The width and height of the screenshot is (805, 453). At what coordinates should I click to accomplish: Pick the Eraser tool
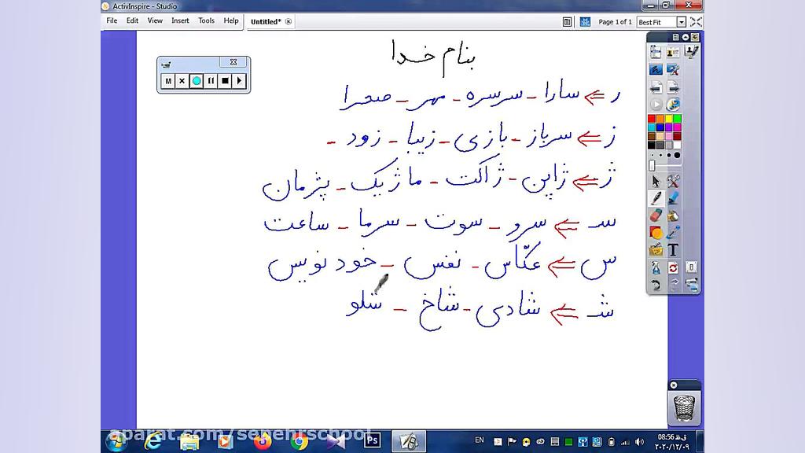656,215
